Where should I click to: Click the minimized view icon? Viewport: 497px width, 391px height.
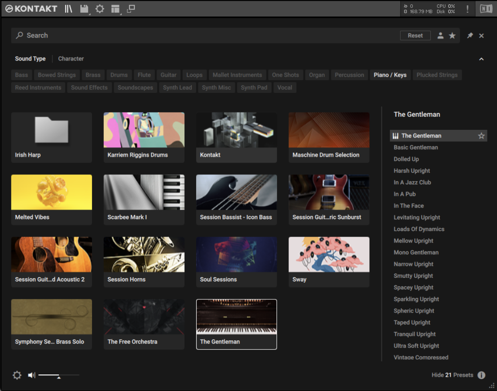coord(131,9)
